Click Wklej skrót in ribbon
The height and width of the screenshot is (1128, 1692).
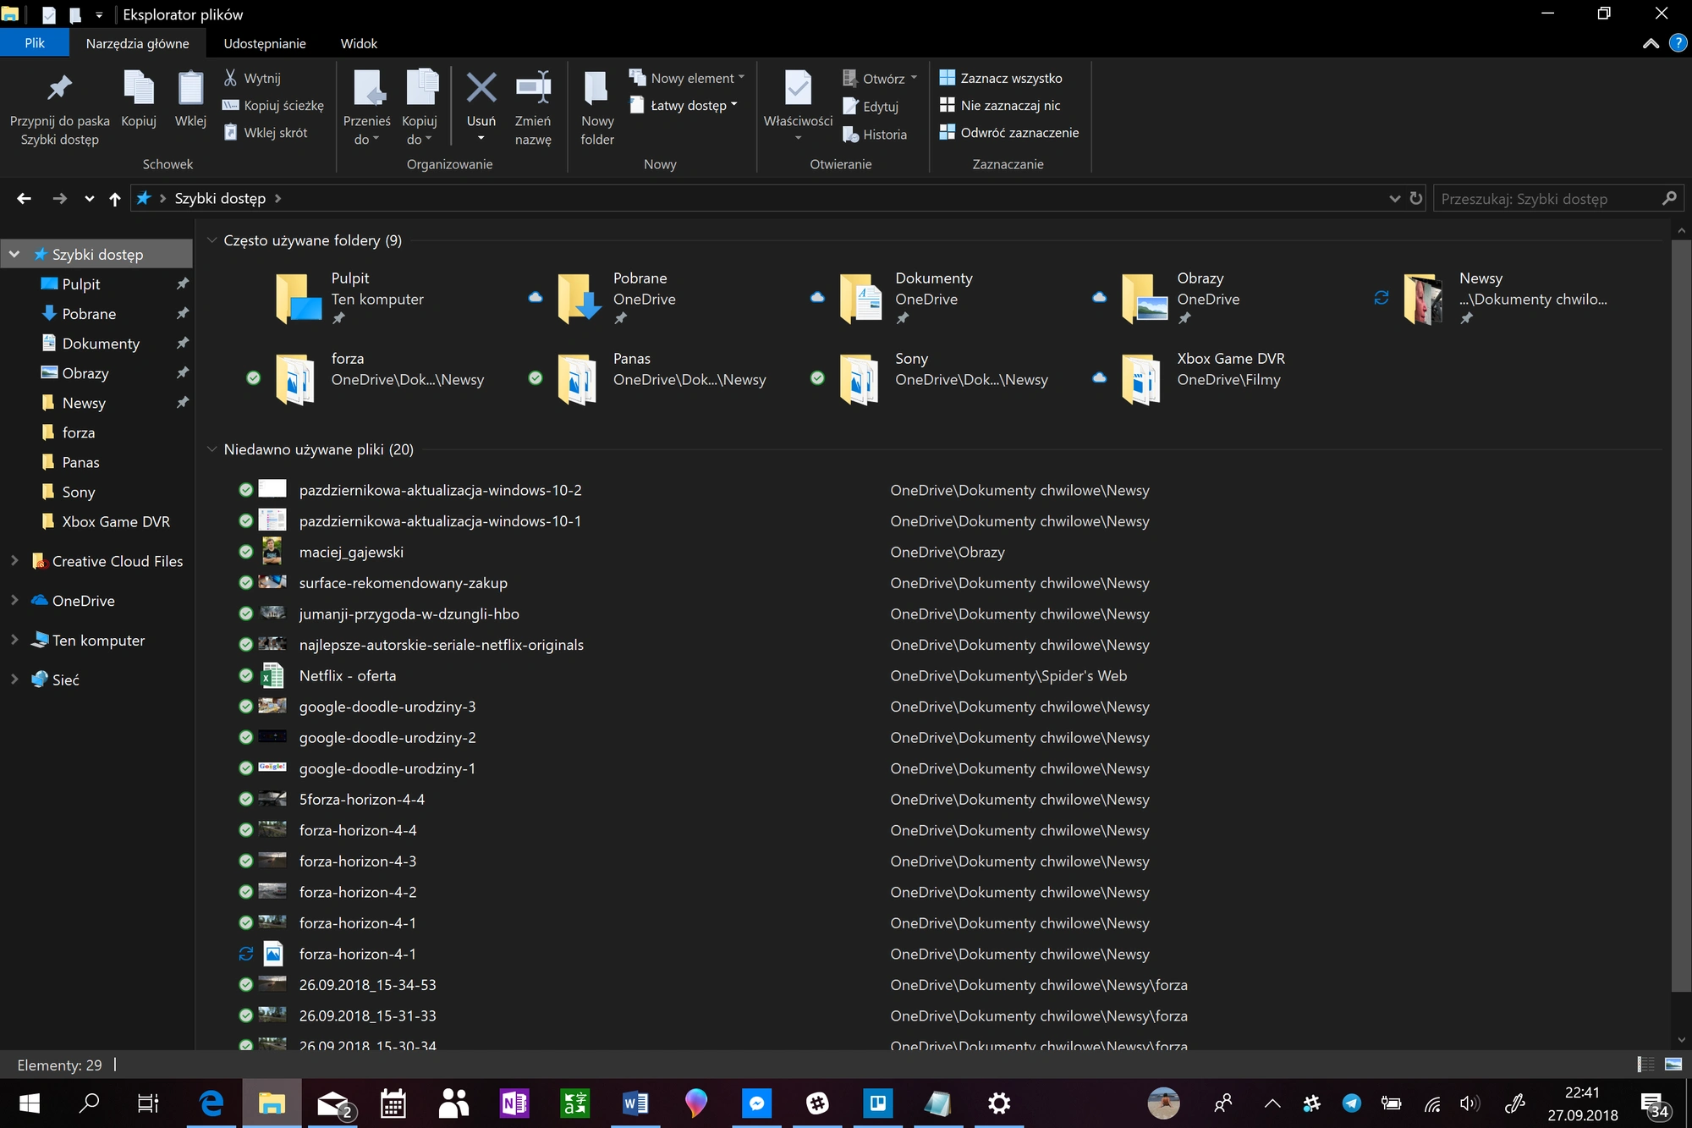(265, 132)
